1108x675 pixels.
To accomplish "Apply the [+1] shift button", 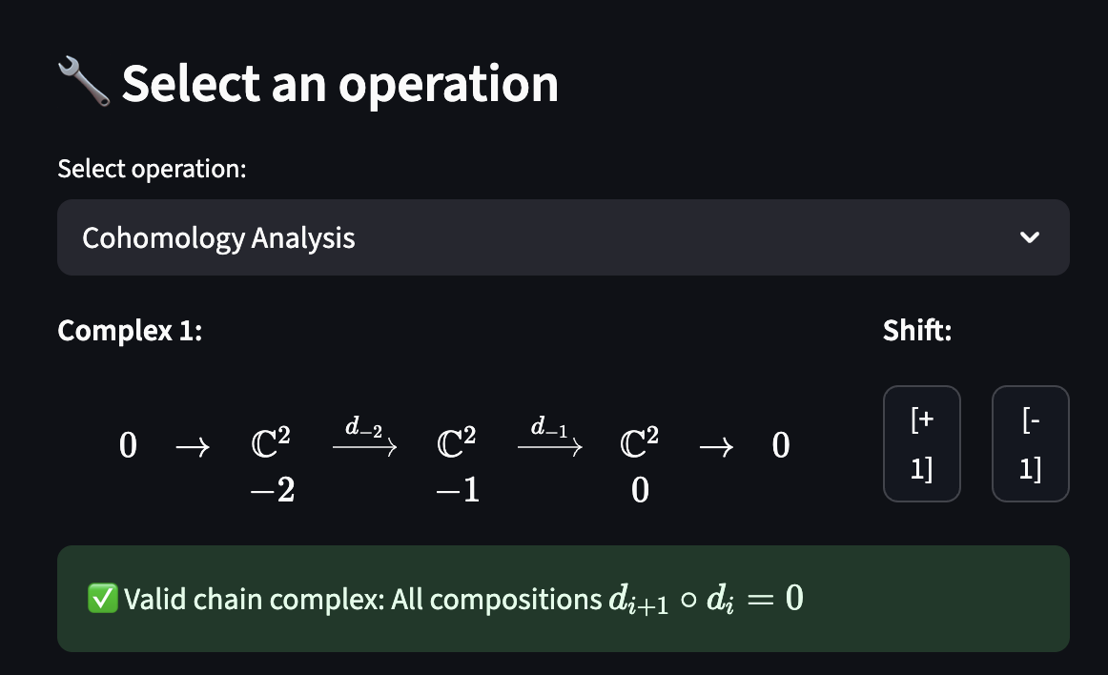I will [x=921, y=444].
